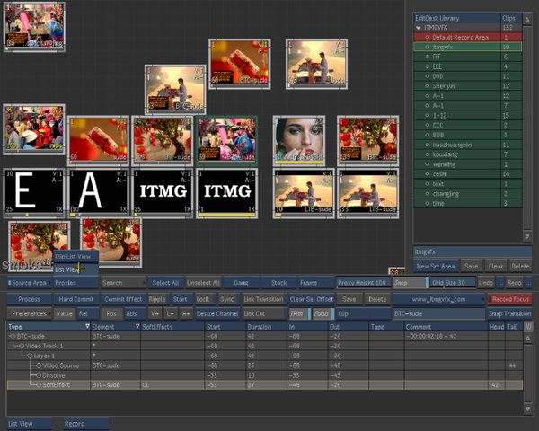Click the New Src Area button
This screenshot has height=431, width=539.
[435, 266]
